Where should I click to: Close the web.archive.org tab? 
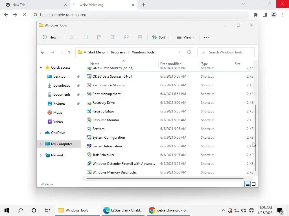pyautogui.click(x=133, y=5)
